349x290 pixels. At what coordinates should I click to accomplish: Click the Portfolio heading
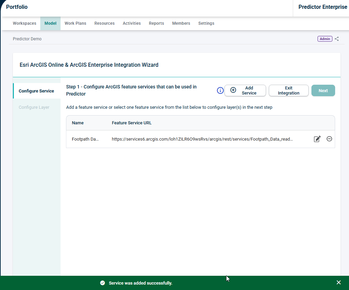[x=17, y=7]
